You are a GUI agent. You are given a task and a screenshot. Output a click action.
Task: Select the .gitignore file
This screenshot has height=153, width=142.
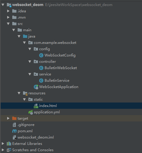[x=26, y=125]
